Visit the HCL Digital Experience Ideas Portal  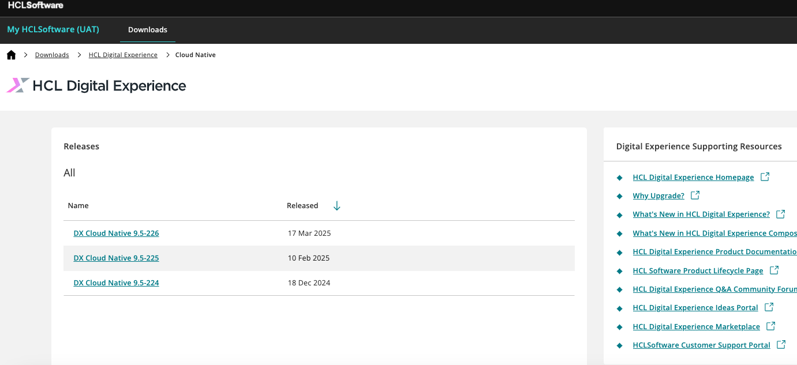(x=695, y=307)
